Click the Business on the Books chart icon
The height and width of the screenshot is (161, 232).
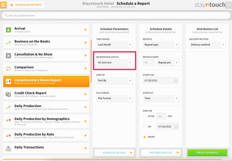pyautogui.click(x=8, y=43)
